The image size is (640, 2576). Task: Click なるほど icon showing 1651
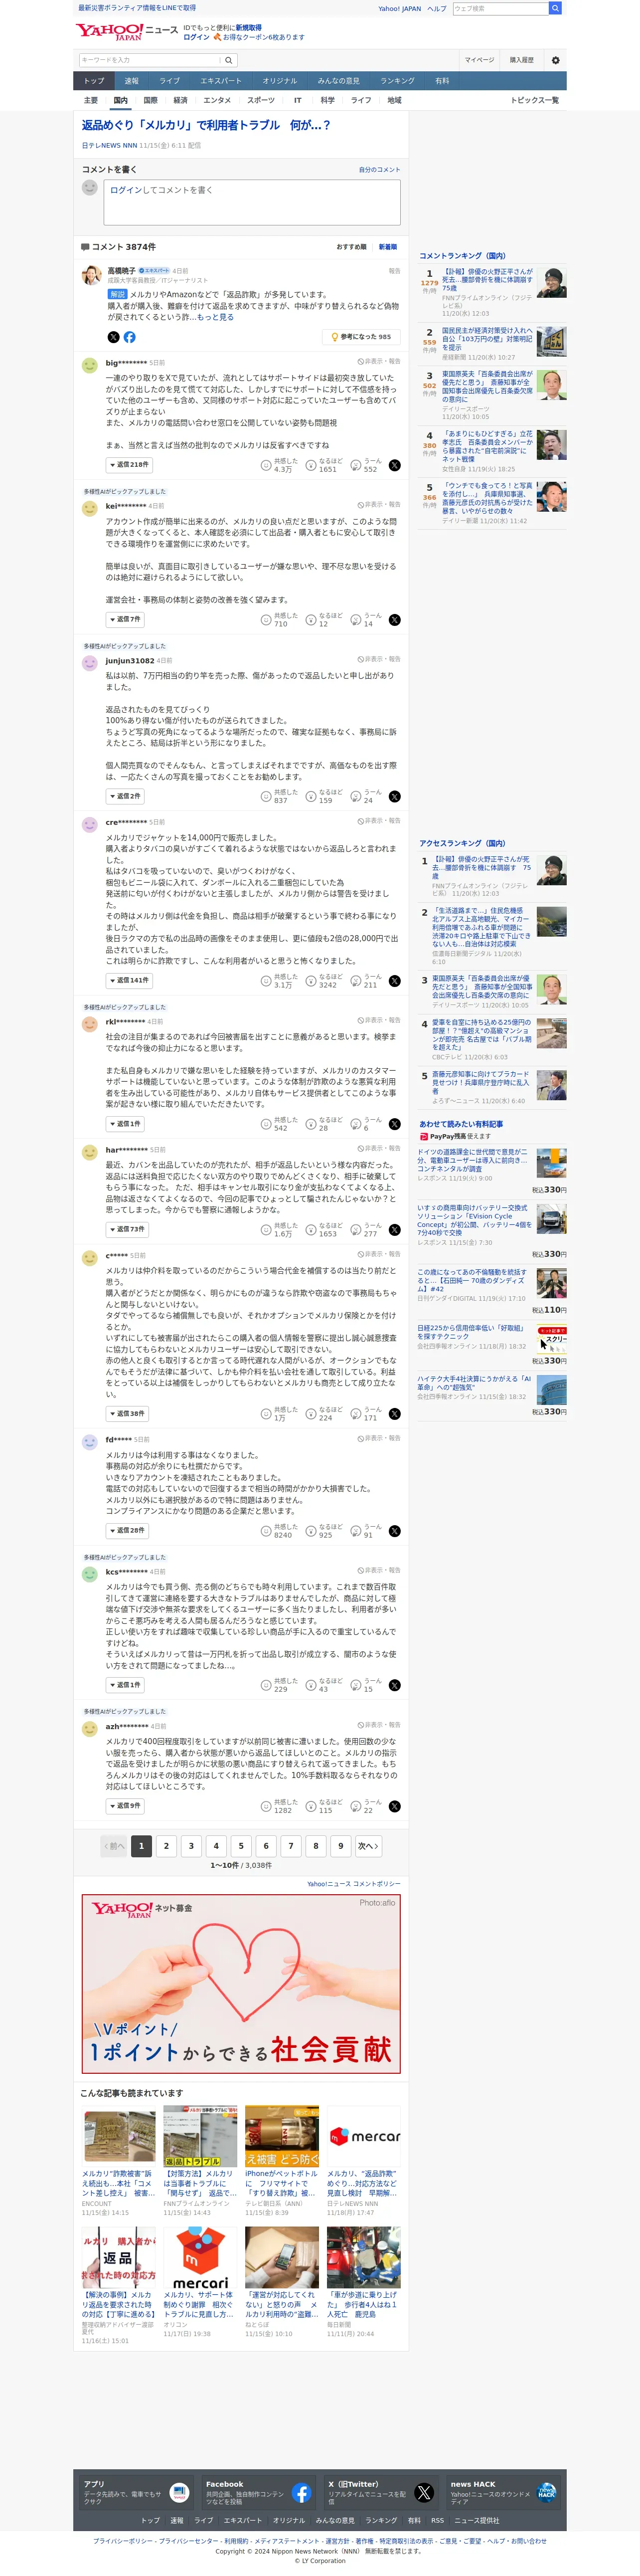pyautogui.click(x=311, y=465)
